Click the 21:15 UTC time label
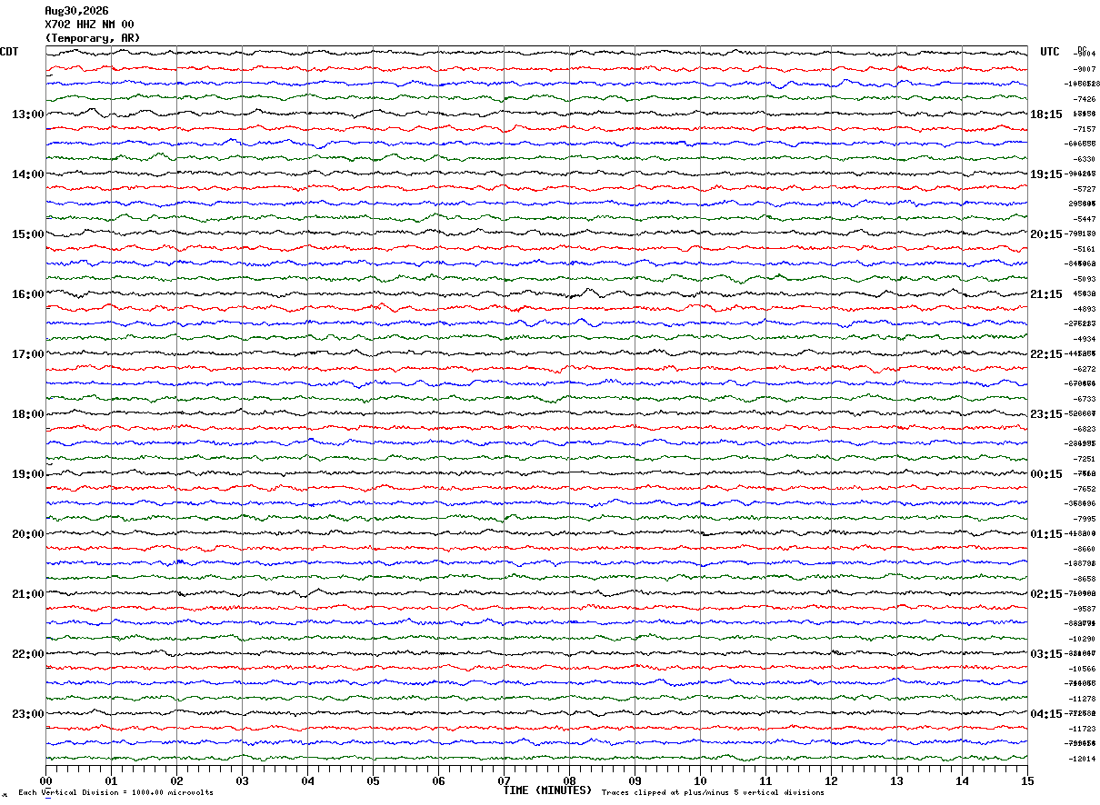The width and height of the screenshot is (1100, 805). tap(1045, 294)
